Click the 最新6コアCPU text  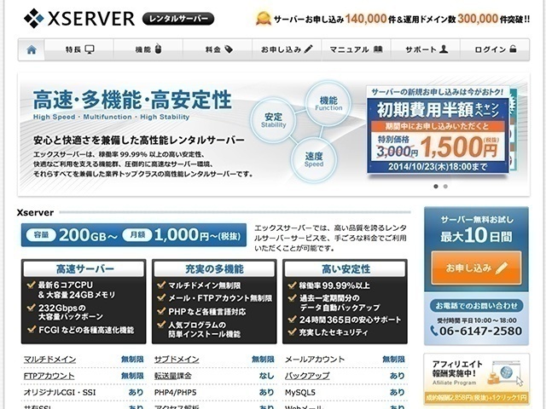click(x=65, y=285)
